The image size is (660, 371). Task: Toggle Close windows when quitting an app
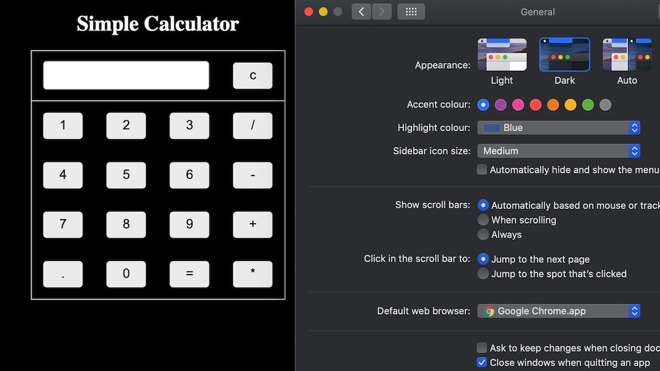point(482,362)
